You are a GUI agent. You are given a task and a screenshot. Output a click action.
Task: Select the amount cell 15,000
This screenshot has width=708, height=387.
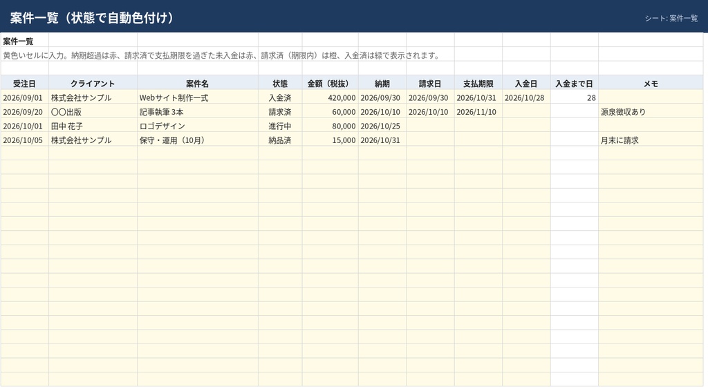pos(330,140)
